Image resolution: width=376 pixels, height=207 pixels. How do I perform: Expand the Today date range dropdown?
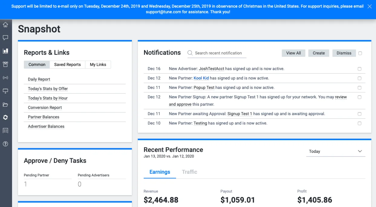coord(335,151)
